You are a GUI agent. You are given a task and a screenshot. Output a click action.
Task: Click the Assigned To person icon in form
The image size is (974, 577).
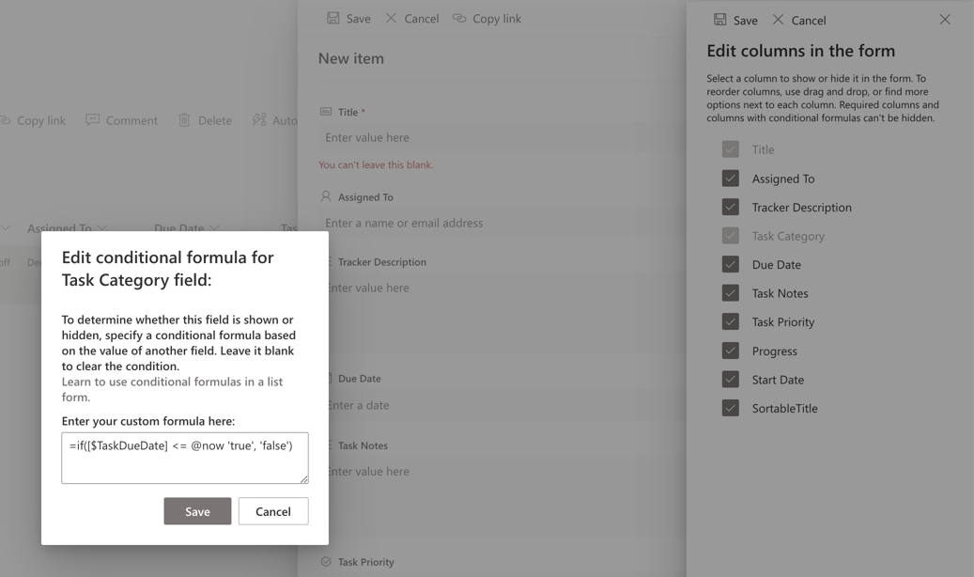coord(326,196)
